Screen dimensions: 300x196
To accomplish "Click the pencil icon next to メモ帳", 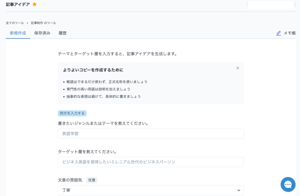I will (x=279, y=33).
